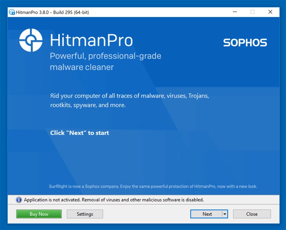The image size is (286, 230).
Task: Click Next to start scanning
Action: pos(206,214)
